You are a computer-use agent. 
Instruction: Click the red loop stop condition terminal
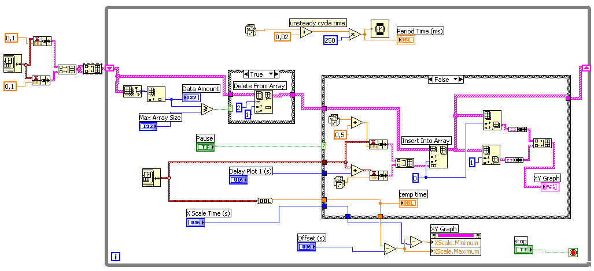point(573,253)
